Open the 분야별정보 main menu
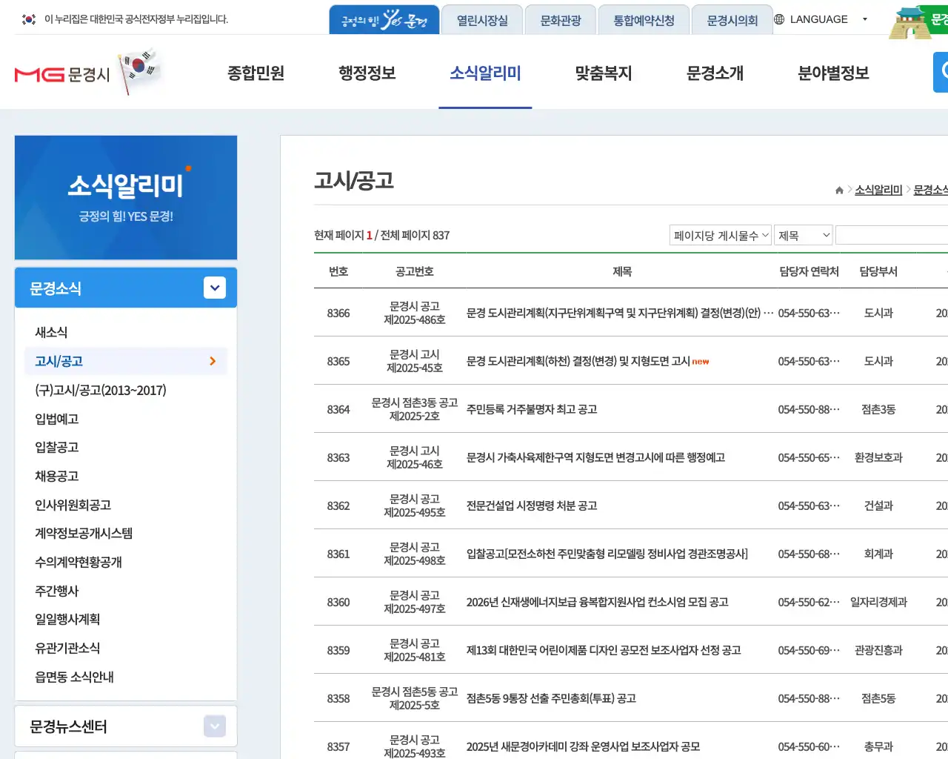 [x=833, y=73]
